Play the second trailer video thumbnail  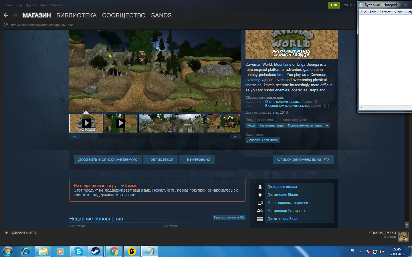tap(120, 123)
